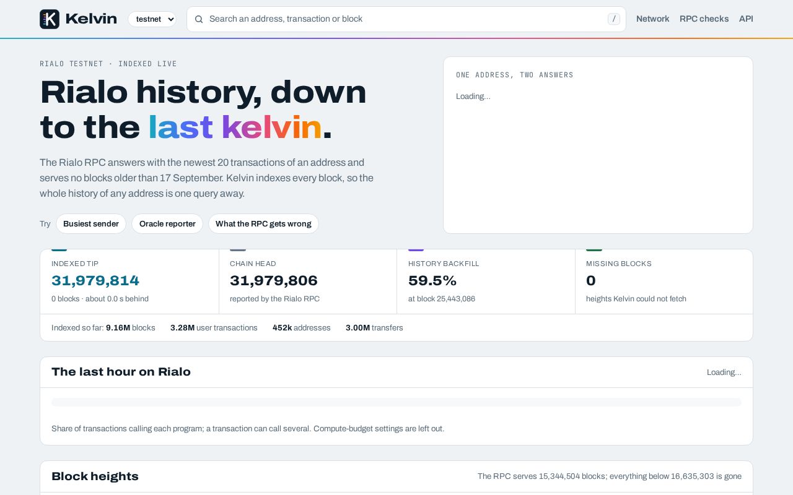Click the history backfill value 59.5%
The width and height of the screenshot is (793, 495).
pyautogui.click(x=432, y=281)
